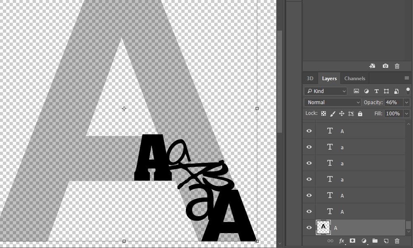The image size is (413, 248).
Task: Hide the first lowercase 'a' text layer
Action: coord(309,147)
